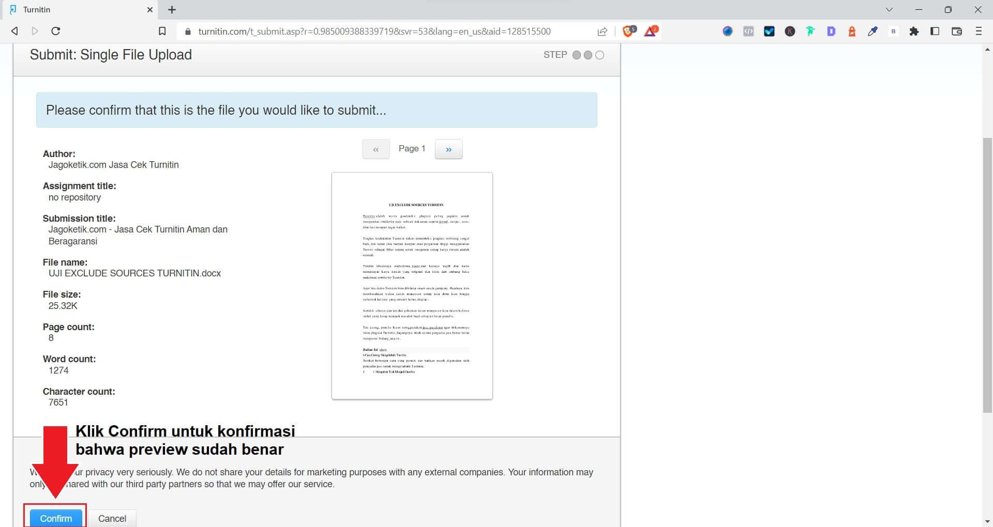Reload the Turnitin page

(56, 31)
